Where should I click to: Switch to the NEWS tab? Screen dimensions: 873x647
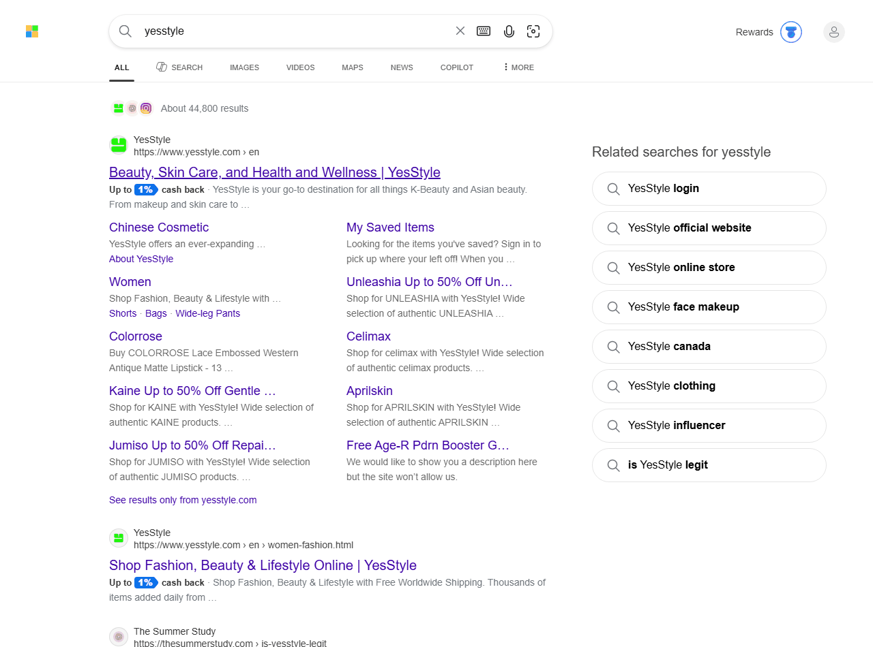point(402,67)
